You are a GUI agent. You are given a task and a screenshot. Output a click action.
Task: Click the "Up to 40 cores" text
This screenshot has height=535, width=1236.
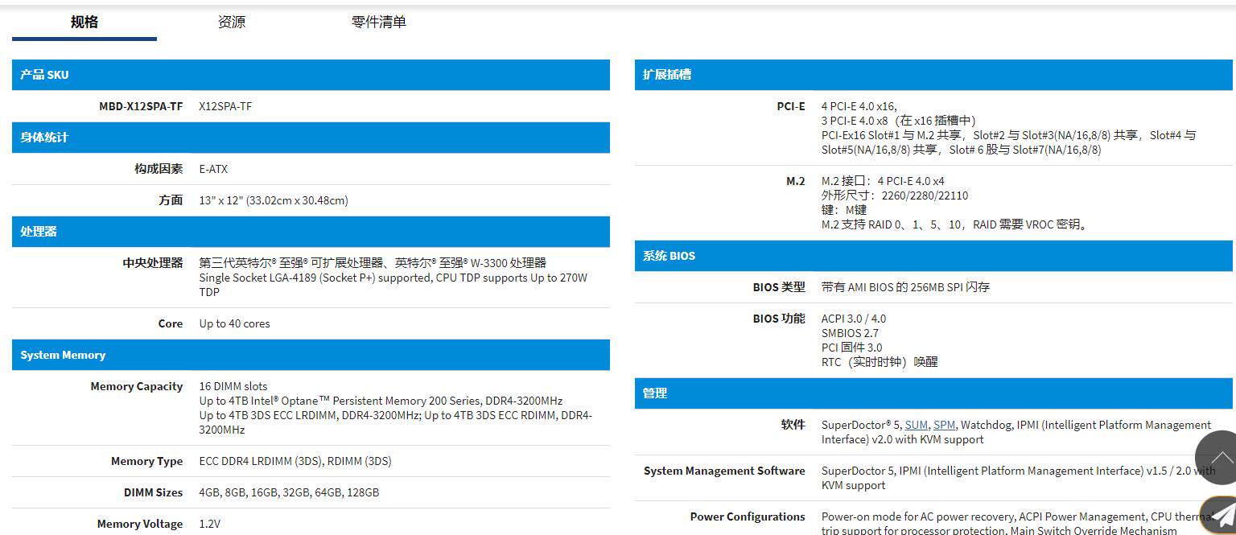(234, 323)
